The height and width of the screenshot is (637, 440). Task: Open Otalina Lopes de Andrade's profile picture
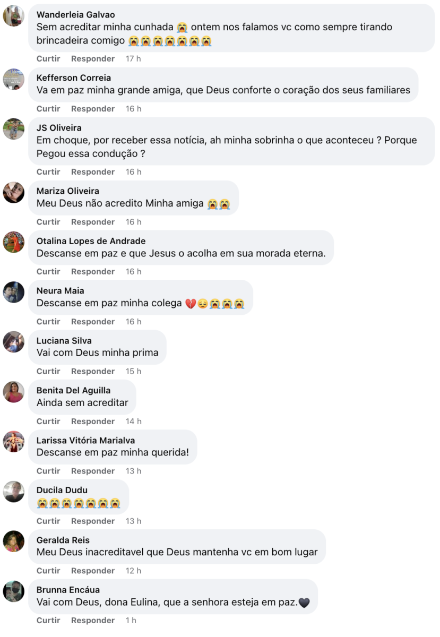tap(14, 242)
